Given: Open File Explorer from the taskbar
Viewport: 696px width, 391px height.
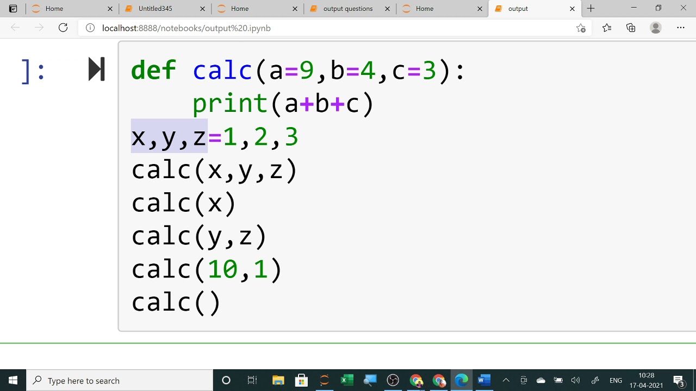Looking at the screenshot, I should tap(278, 380).
